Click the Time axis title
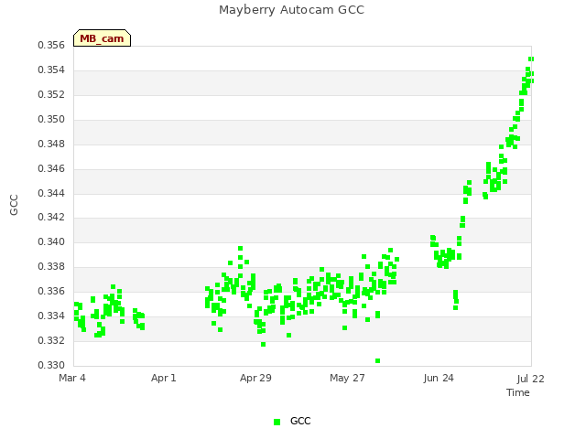 pyautogui.click(x=518, y=392)
